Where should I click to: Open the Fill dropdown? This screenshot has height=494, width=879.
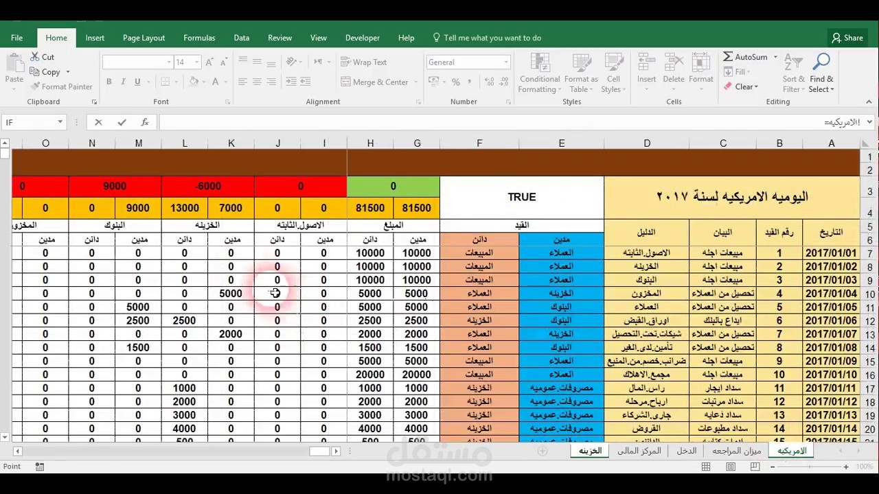click(x=737, y=71)
